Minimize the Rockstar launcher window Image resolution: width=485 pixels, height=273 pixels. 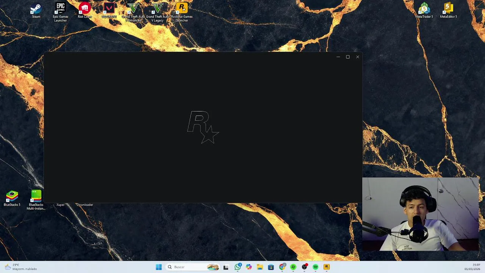point(338,57)
